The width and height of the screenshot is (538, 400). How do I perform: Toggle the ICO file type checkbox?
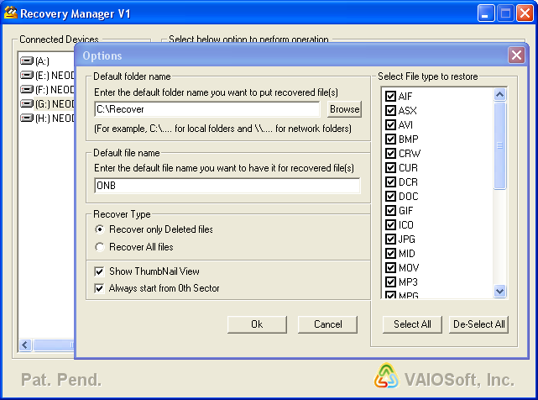tap(390, 224)
